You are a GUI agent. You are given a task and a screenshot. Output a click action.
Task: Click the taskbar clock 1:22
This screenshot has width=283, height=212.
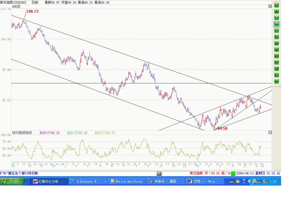click(273, 182)
